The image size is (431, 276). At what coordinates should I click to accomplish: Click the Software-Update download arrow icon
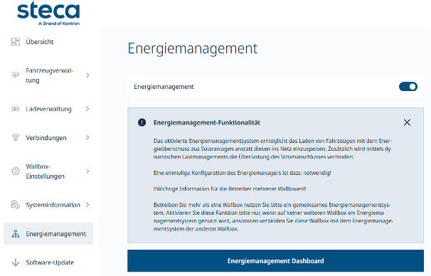pyautogui.click(x=16, y=262)
